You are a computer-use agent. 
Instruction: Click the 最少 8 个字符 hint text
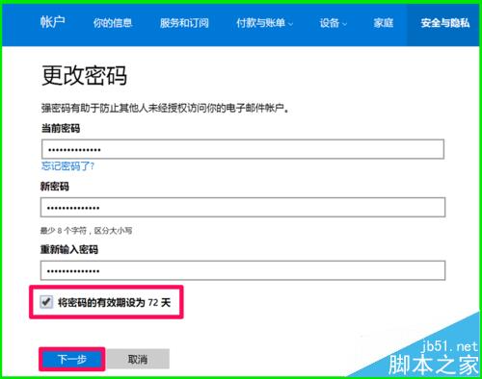click(x=86, y=230)
